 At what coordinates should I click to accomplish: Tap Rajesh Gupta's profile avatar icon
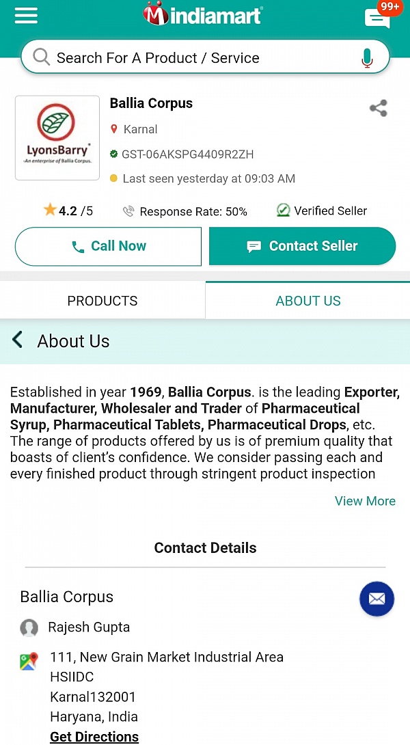click(29, 627)
